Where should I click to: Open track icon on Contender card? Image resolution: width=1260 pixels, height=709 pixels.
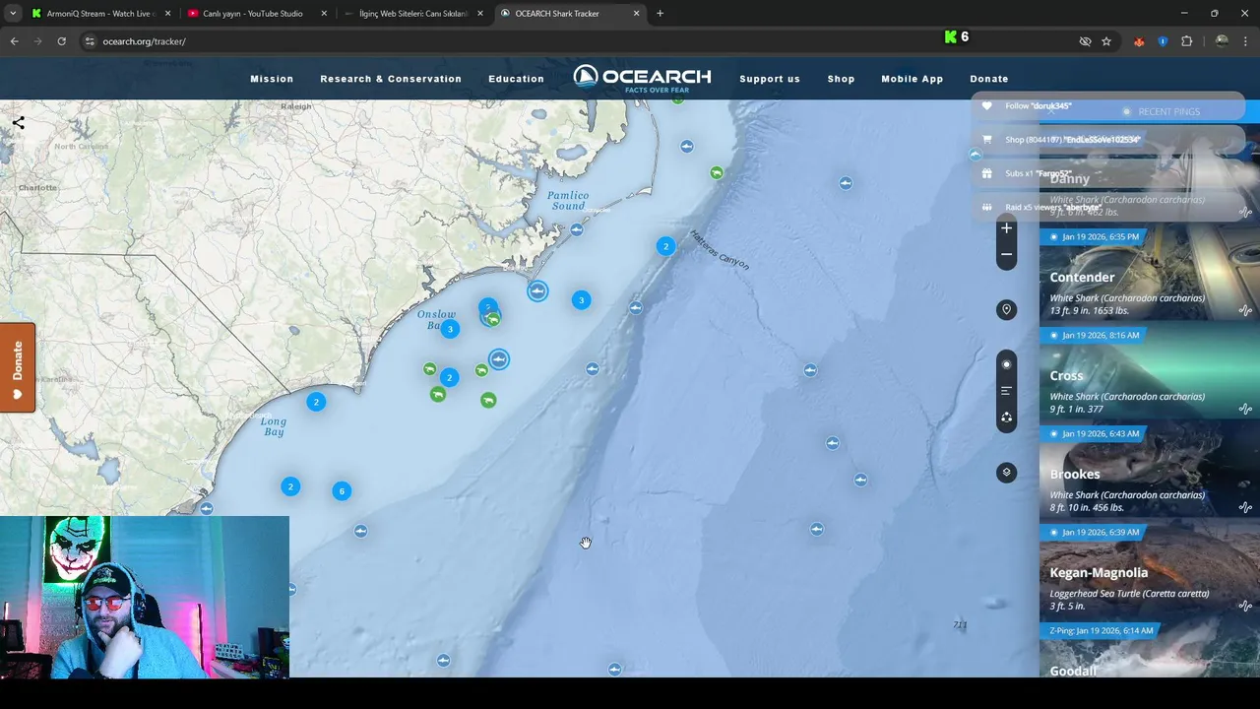tap(1245, 310)
